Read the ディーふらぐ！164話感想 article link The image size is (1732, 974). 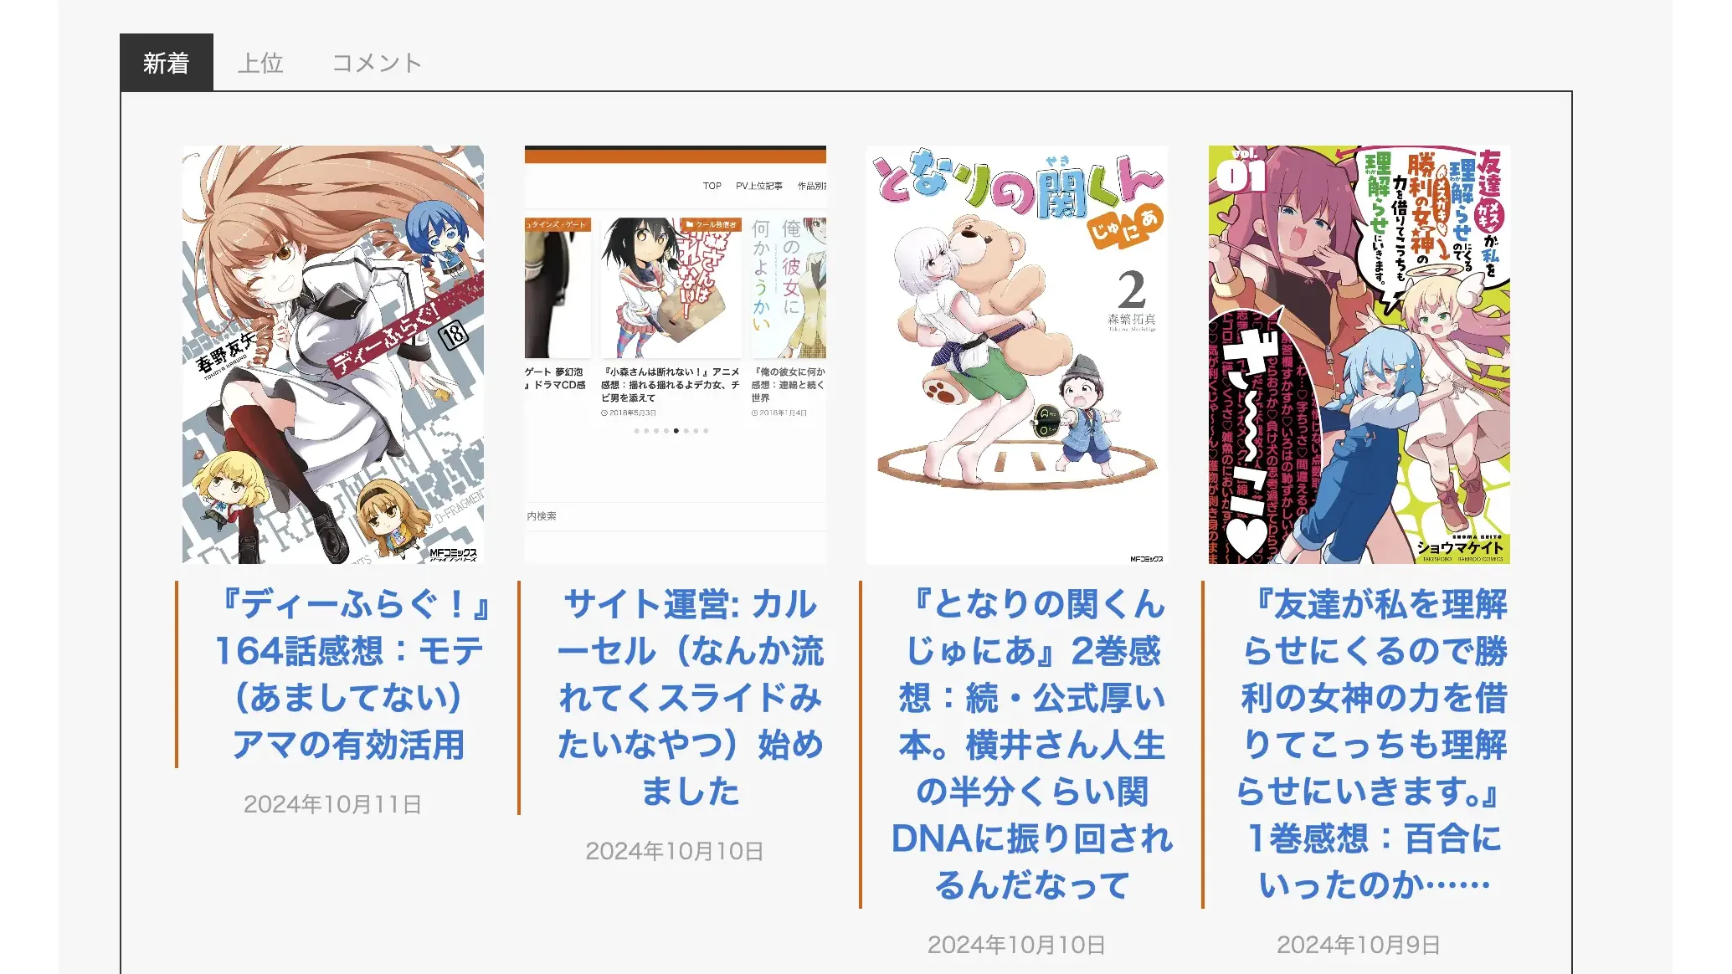coord(349,674)
